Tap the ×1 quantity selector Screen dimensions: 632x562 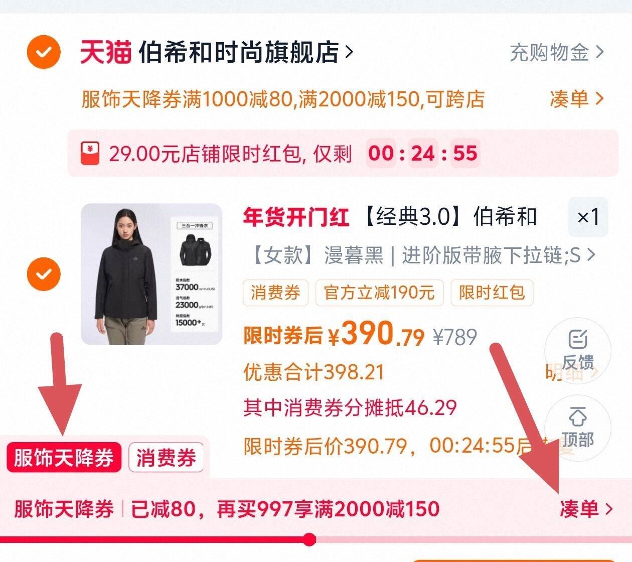click(x=588, y=217)
